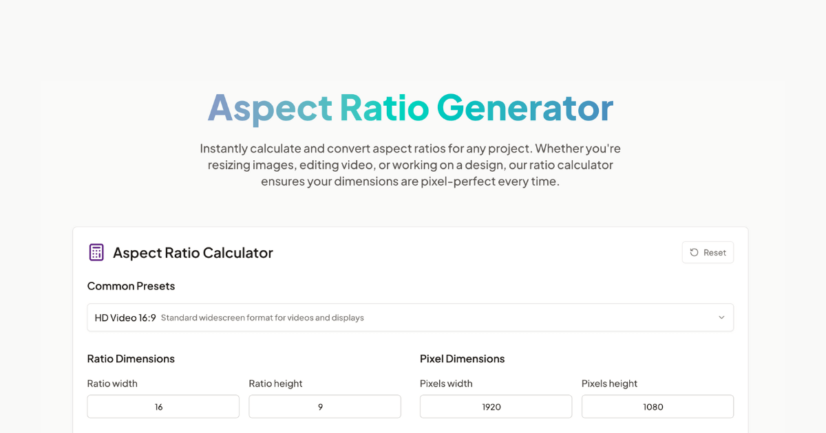This screenshot has width=826, height=433.
Task: Click the Pixels height label
Action: [609, 384]
